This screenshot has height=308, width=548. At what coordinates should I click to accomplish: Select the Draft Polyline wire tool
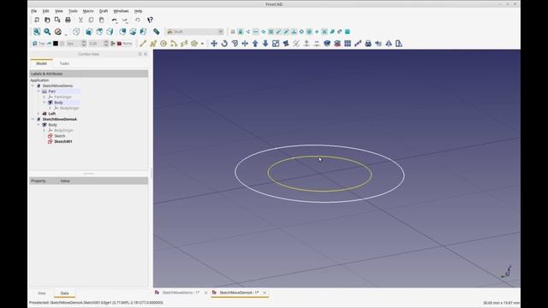pos(153,44)
